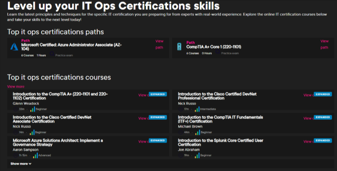Click Nick Russo under DevNet Professional course
The image size is (337, 171).
187,104
